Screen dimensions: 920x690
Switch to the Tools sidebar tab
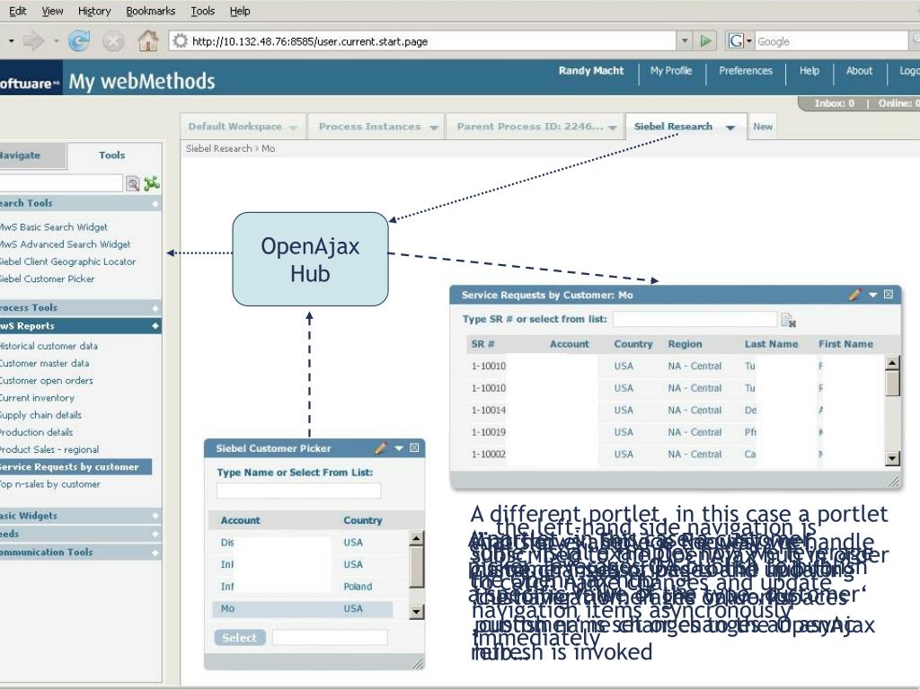[x=111, y=155]
